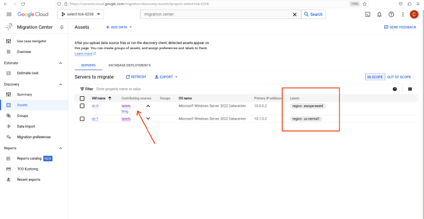Clear the search box text
Image resolution: width=424 pixels, height=219 pixels.
(295, 14)
